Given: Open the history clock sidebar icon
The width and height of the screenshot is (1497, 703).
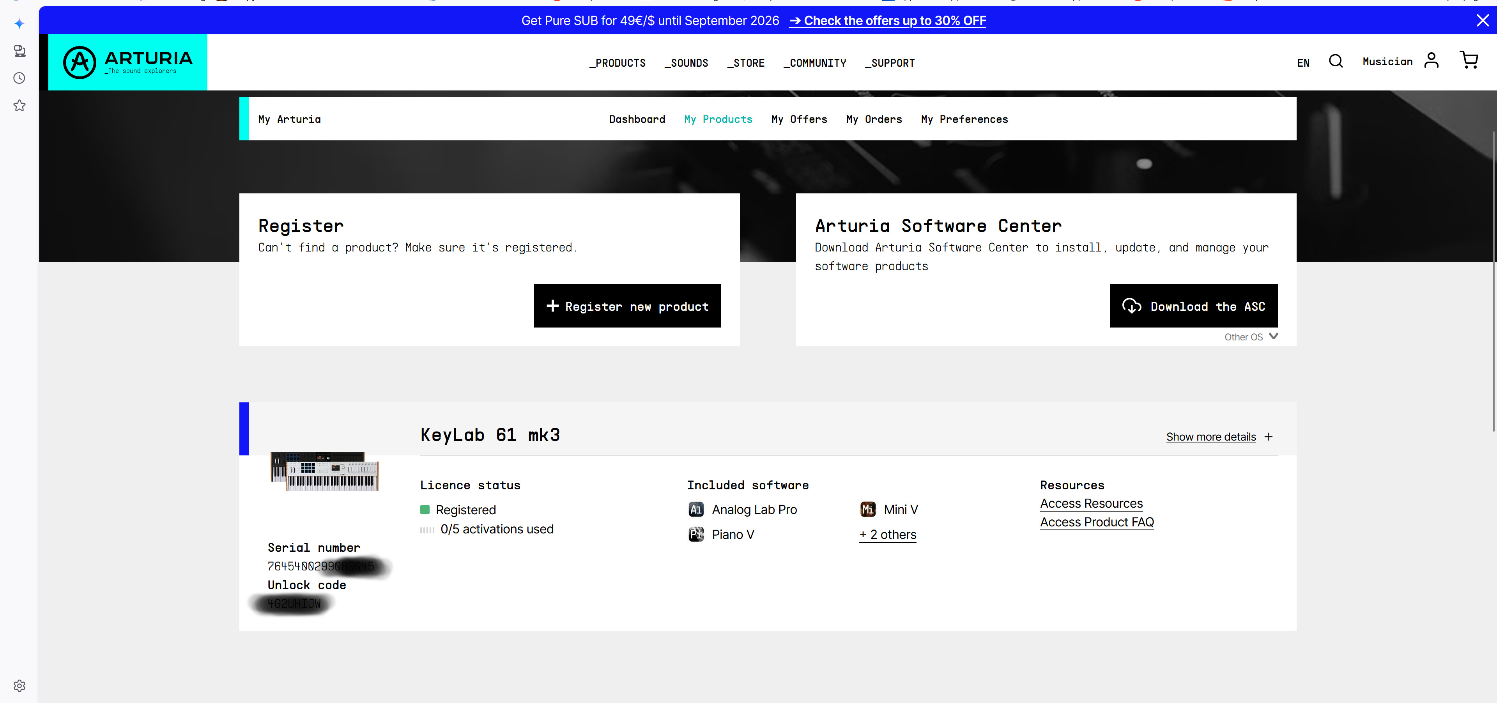Looking at the screenshot, I should click(19, 78).
